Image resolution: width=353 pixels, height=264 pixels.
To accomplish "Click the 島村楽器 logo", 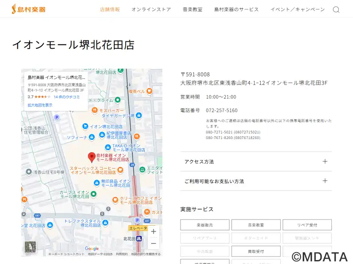I will (x=29, y=9).
